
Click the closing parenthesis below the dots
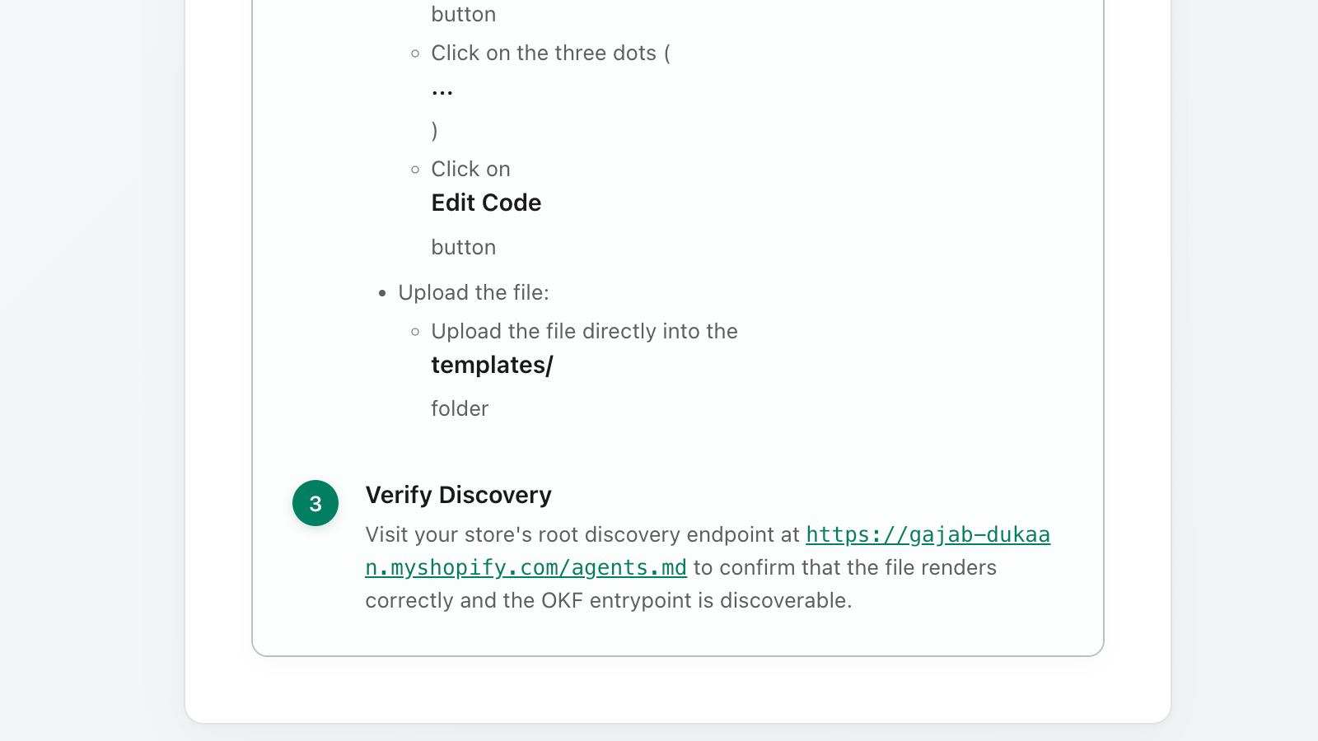click(435, 130)
